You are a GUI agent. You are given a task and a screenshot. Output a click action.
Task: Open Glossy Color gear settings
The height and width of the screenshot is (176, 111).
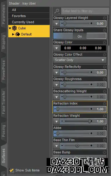(x=105, y=42)
